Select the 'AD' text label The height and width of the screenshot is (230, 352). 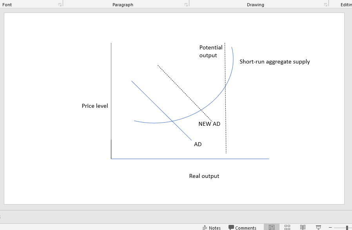(x=198, y=144)
